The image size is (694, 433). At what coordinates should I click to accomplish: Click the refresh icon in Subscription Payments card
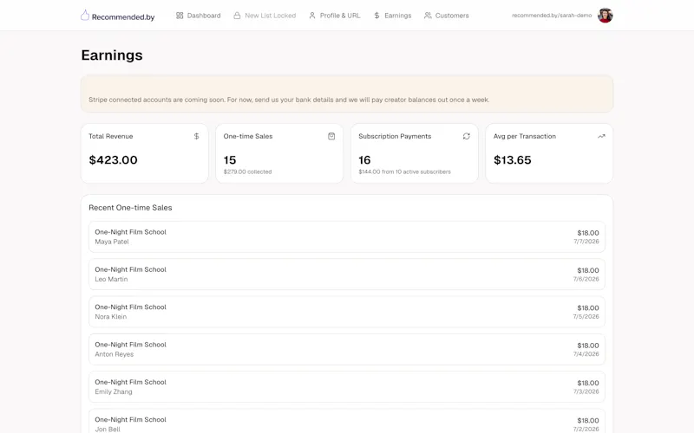tap(467, 136)
